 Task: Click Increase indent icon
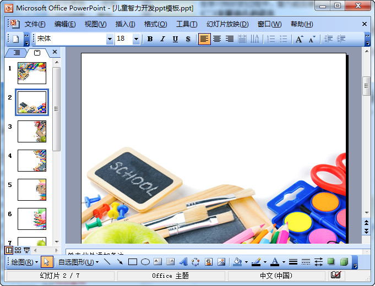(341, 38)
